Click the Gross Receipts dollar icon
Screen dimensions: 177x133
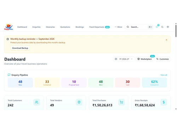click(x=164, y=102)
